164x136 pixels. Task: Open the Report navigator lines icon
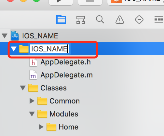159,20
